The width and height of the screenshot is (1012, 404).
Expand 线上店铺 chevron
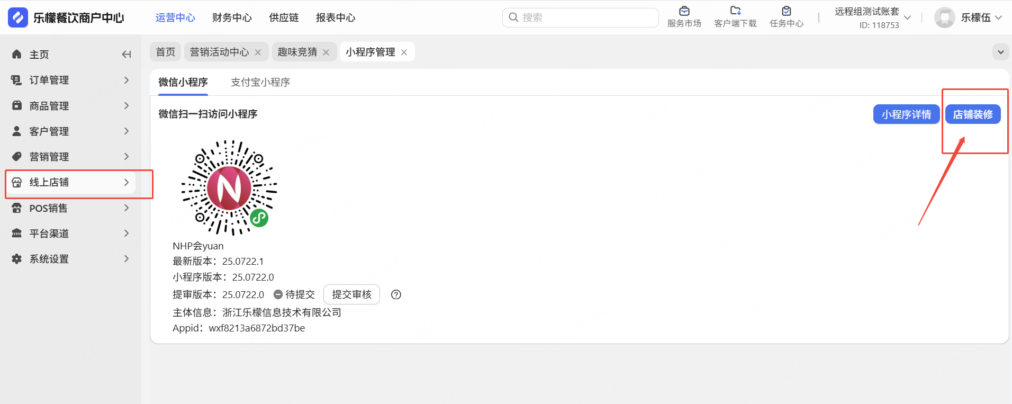126,182
